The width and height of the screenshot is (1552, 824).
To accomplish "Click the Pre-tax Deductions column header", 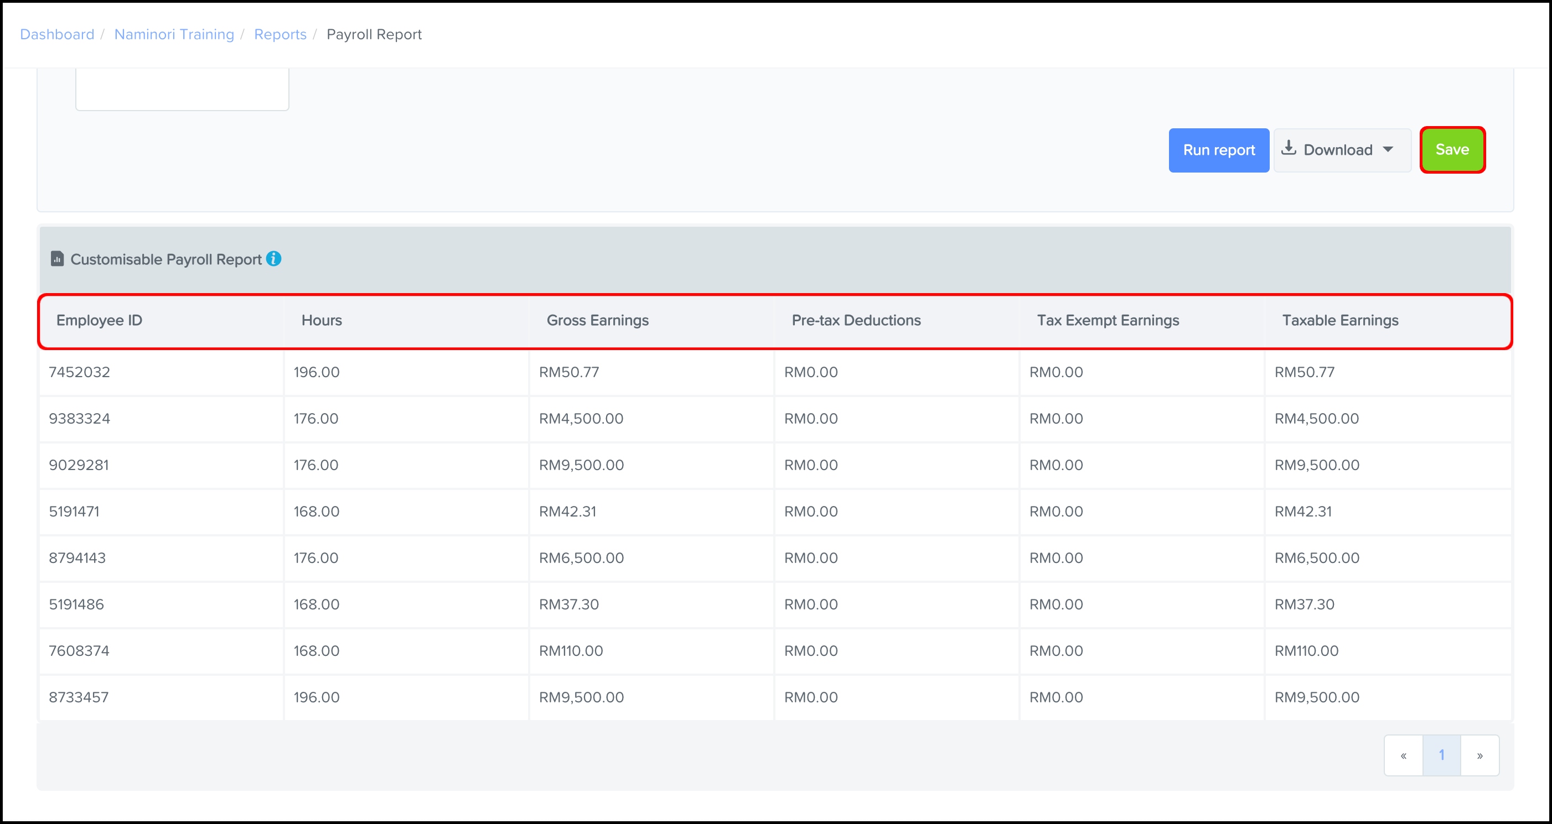I will coord(856,320).
